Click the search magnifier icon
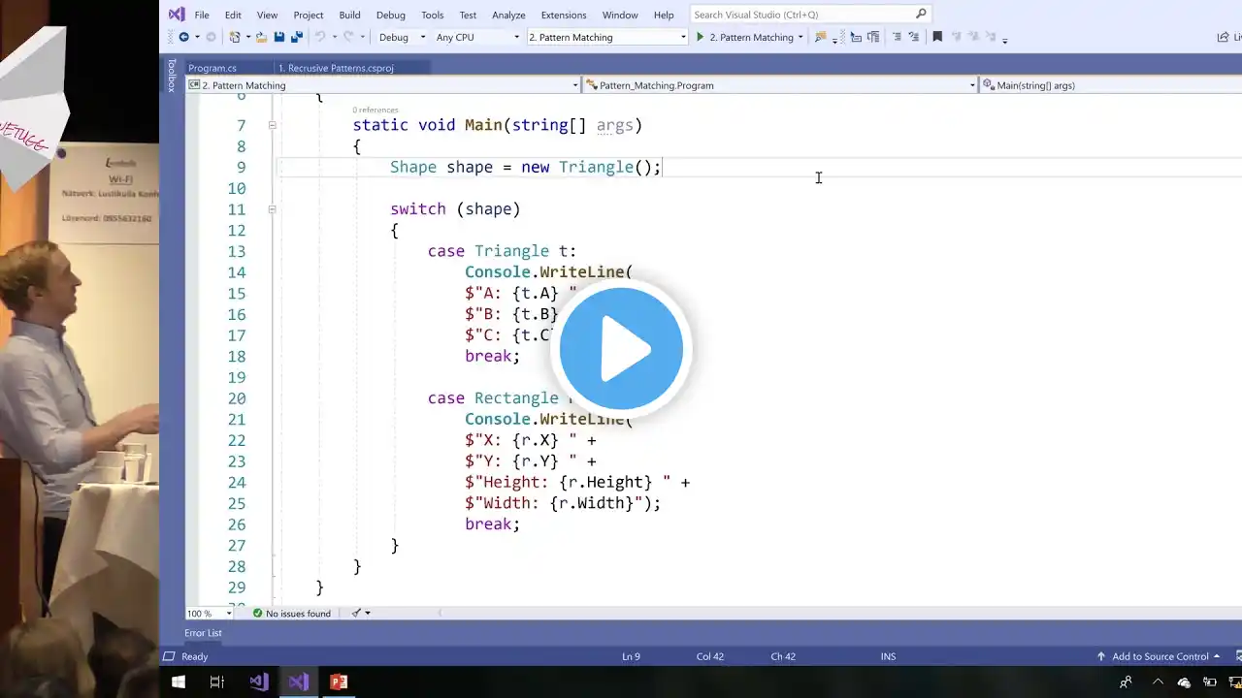The width and height of the screenshot is (1242, 698). 921,15
